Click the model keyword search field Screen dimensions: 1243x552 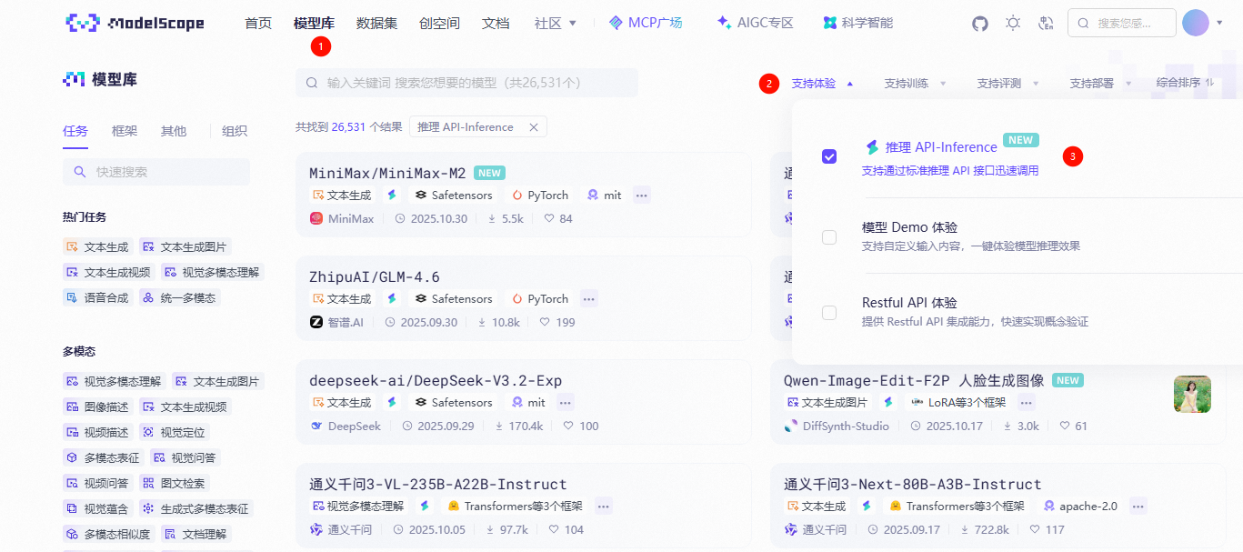click(x=466, y=83)
